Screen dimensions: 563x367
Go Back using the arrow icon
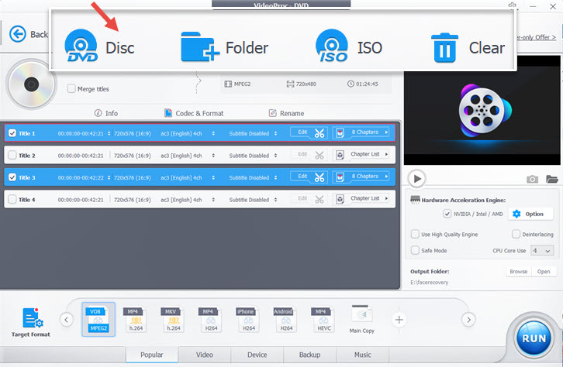(x=18, y=34)
